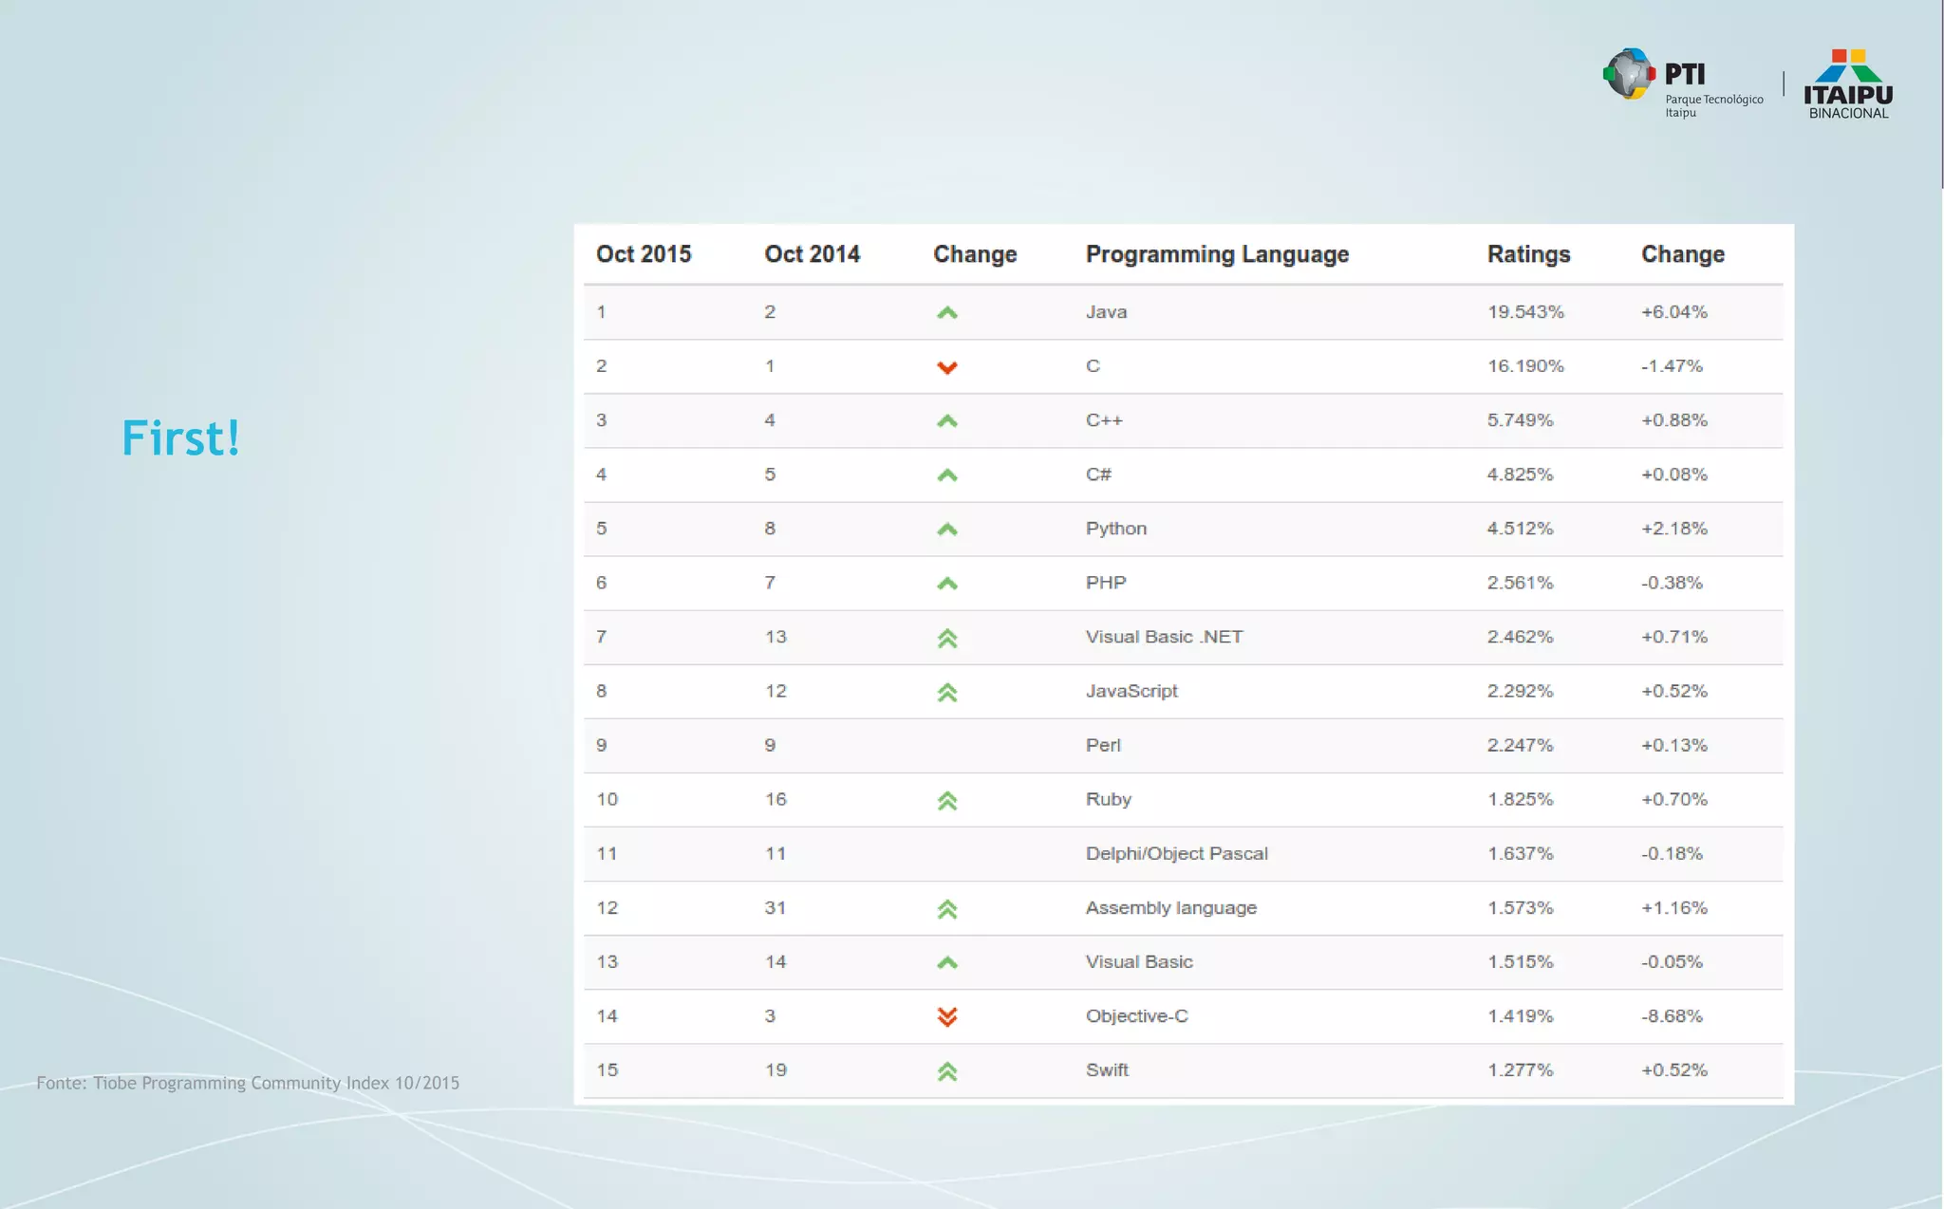Click the green up arrow in Java row
Viewport: 1944px width, 1209px height.
click(946, 312)
